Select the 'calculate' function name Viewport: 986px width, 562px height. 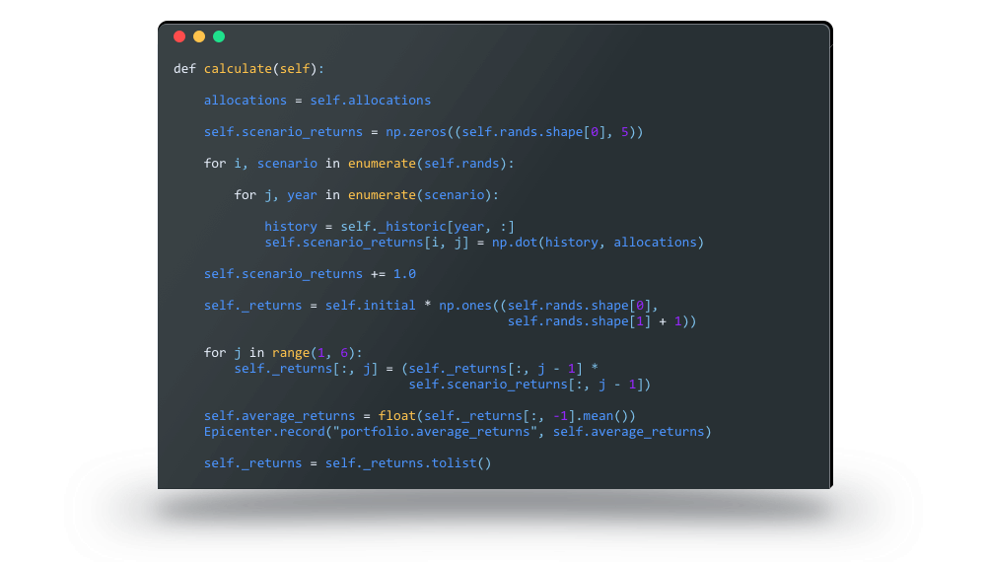(x=238, y=69)
